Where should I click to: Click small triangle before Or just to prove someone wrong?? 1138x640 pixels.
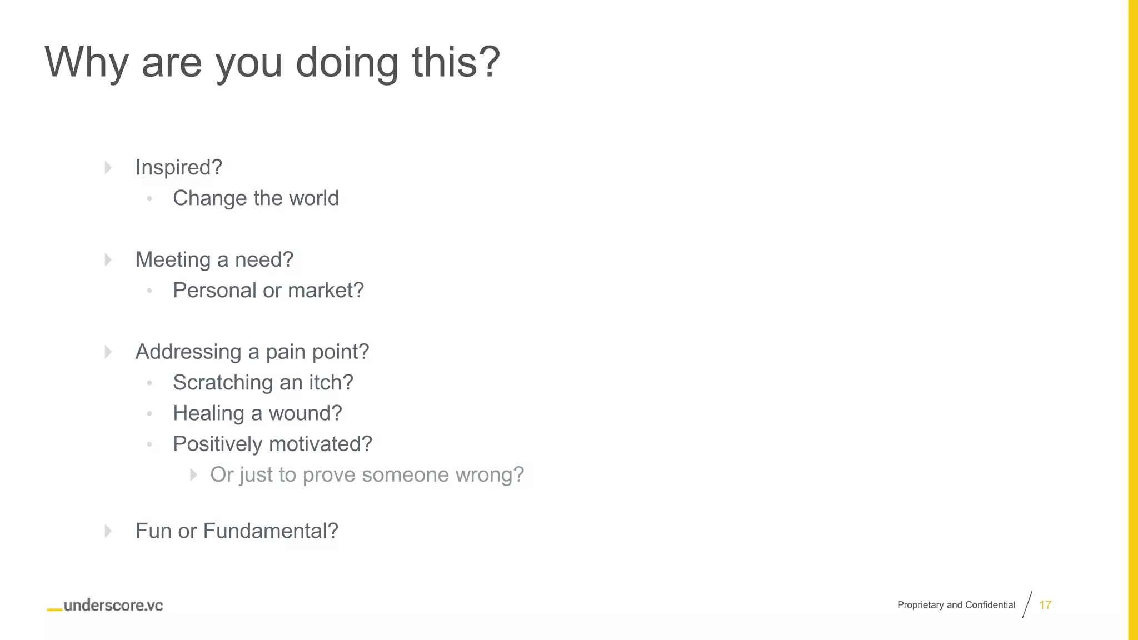pyautogui.click(x=193, y=474)
